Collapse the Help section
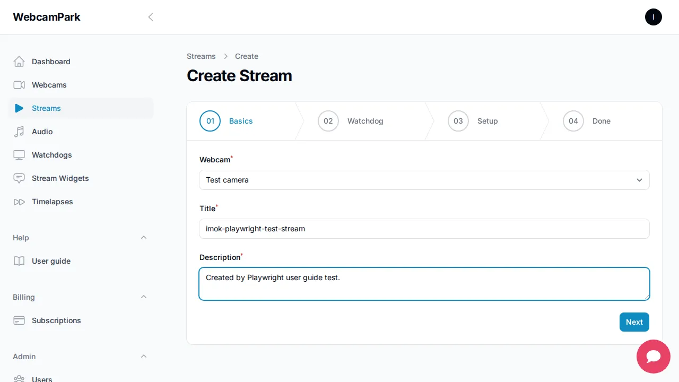 tap(144, 237)
